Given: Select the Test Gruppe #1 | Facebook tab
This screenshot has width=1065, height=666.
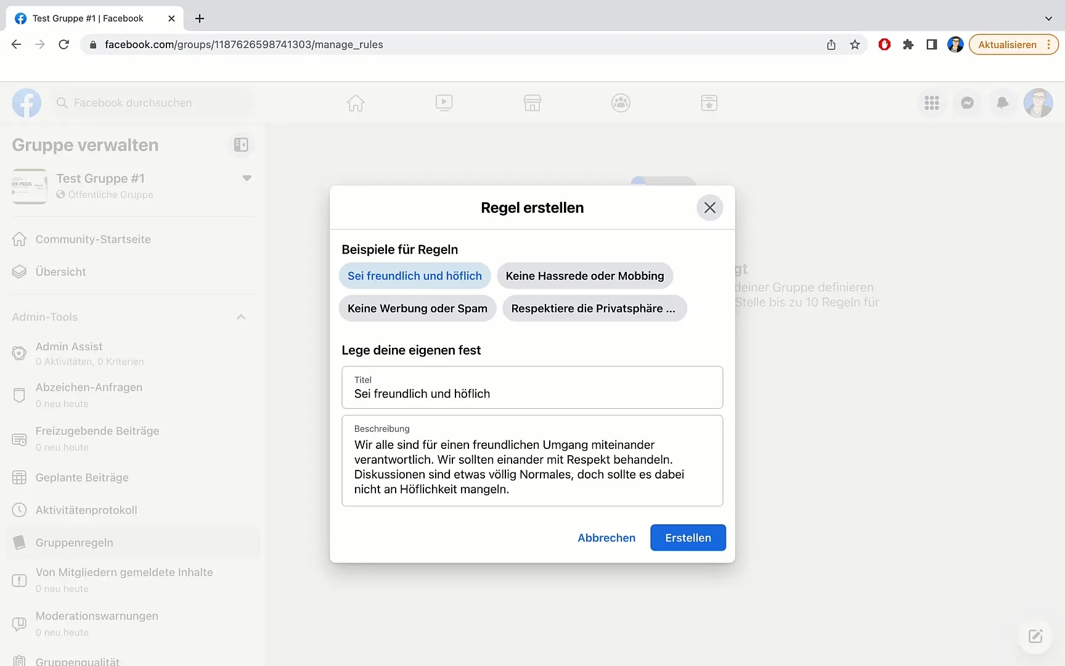Looking at the screenshot, I should tap(95, 18).
